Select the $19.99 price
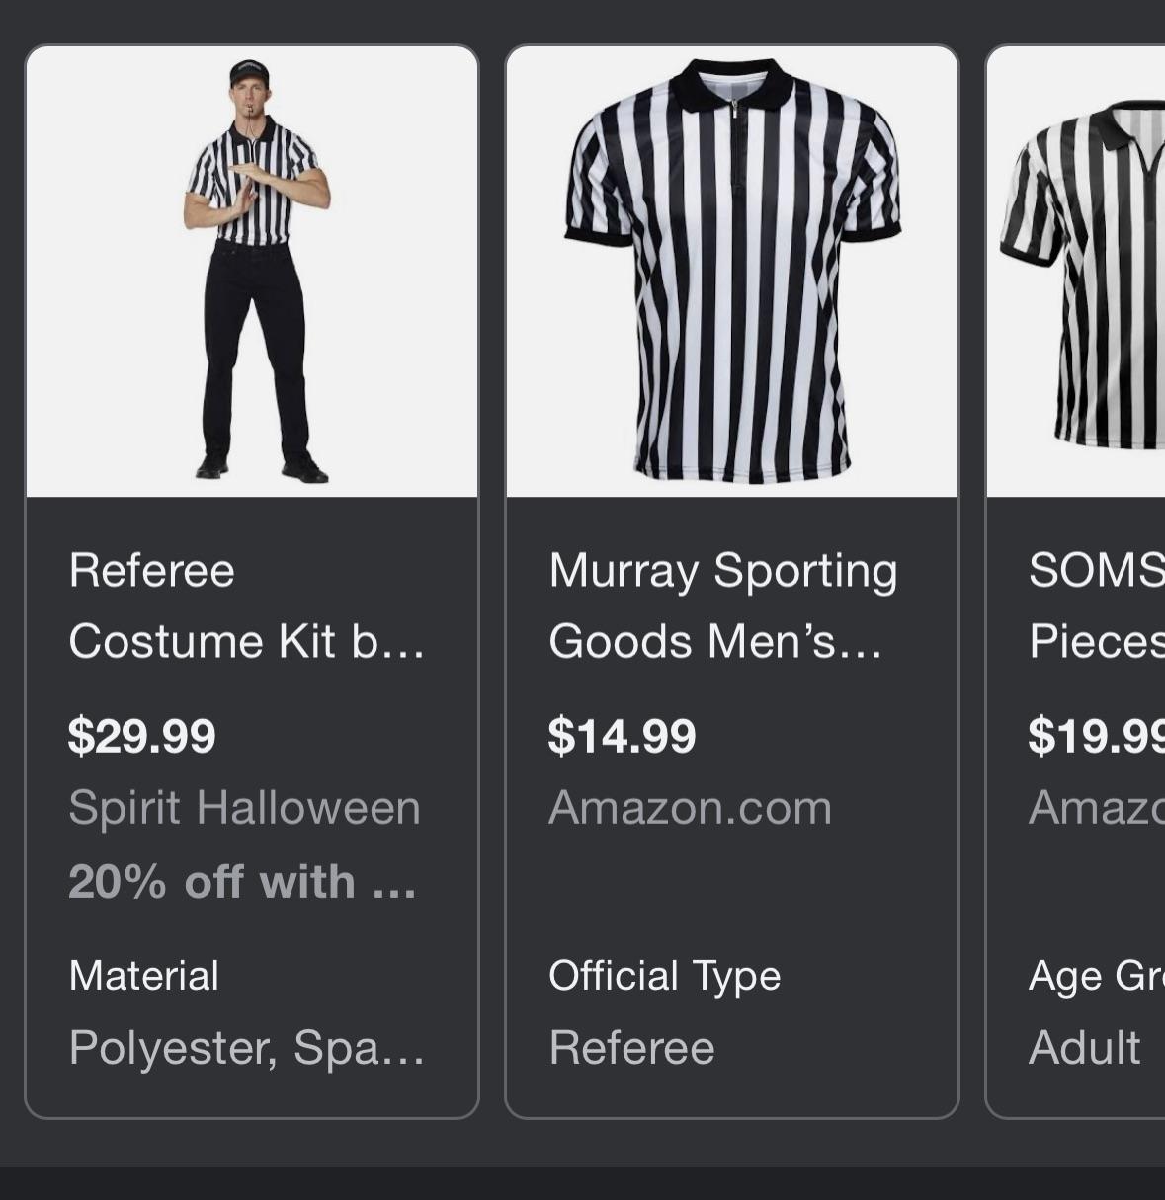 click(x=1097, y=736)
